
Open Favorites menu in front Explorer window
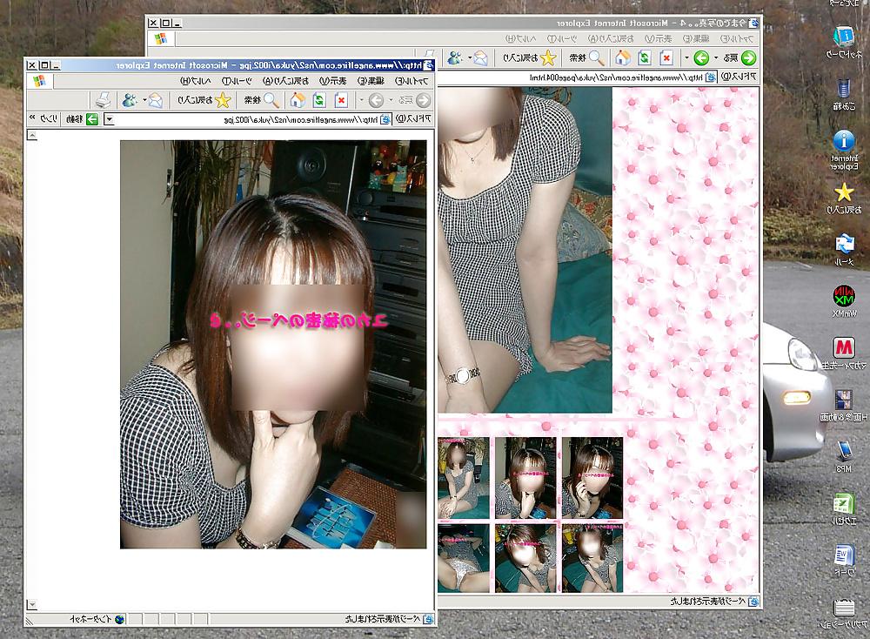coord(285,81)
